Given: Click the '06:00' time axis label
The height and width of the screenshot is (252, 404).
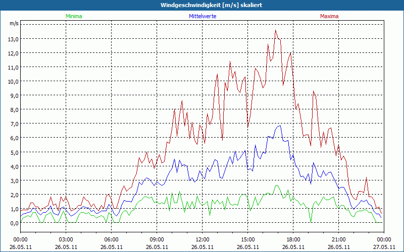Looking at the screenshot, I should [x=111, y=240].
